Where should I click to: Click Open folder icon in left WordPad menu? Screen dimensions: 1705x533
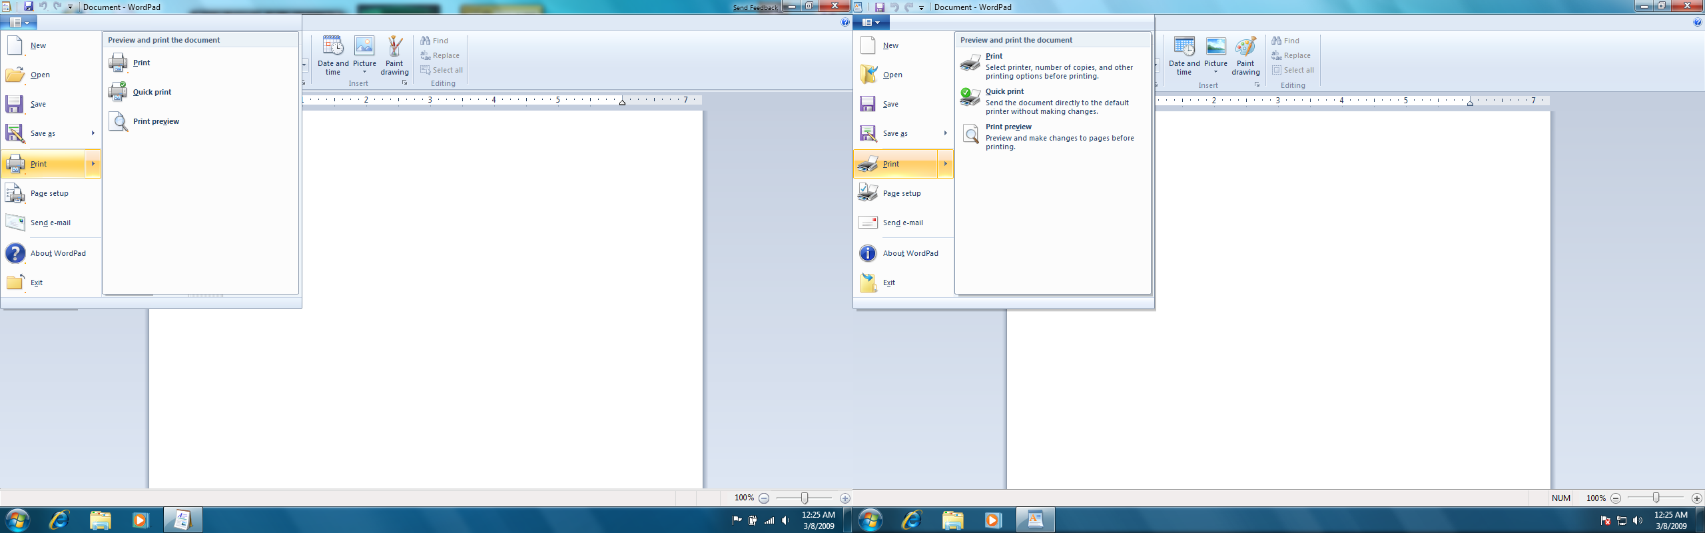15,75
